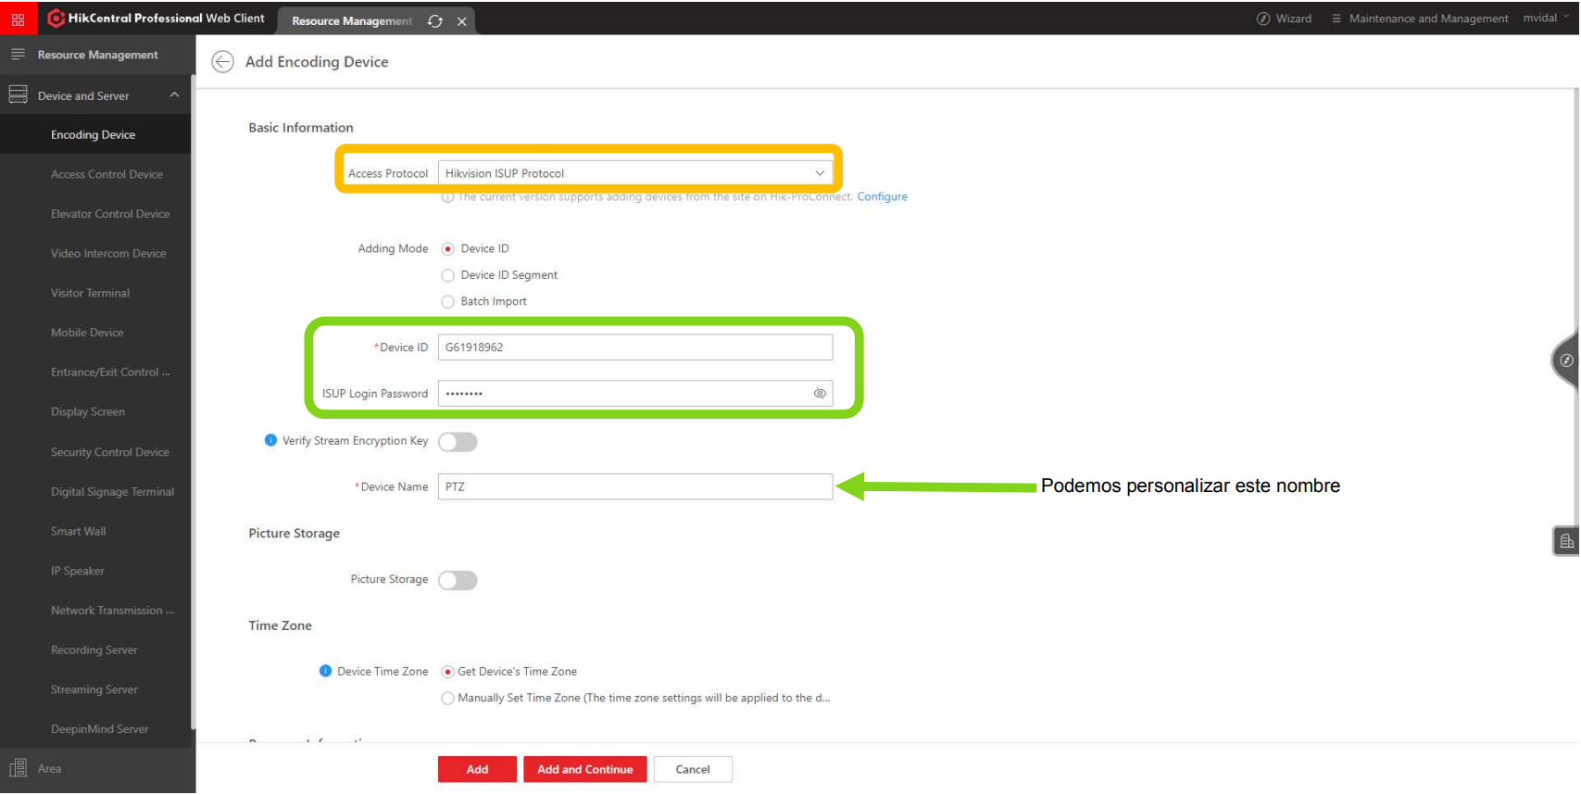This screenshot has height=795, width=1581.
Task: Open the Wizard compass icon
Action: [1262, 19]
